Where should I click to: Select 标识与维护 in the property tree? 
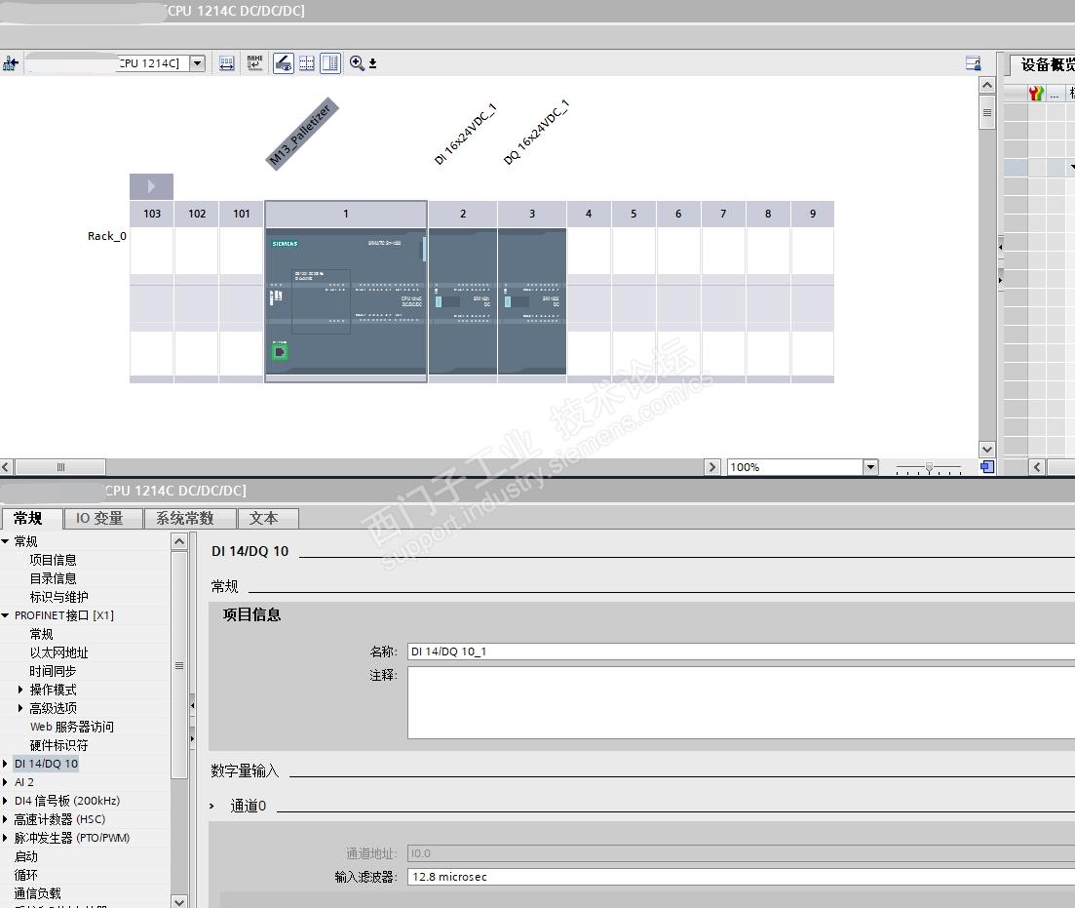[58, 597]
